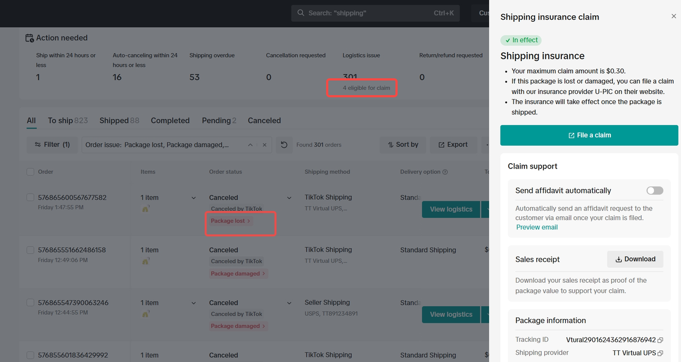Viewport: 681px width, 362px height.
Task: Expand items of order 576865600567677582
Action: [x=194, y=198]
